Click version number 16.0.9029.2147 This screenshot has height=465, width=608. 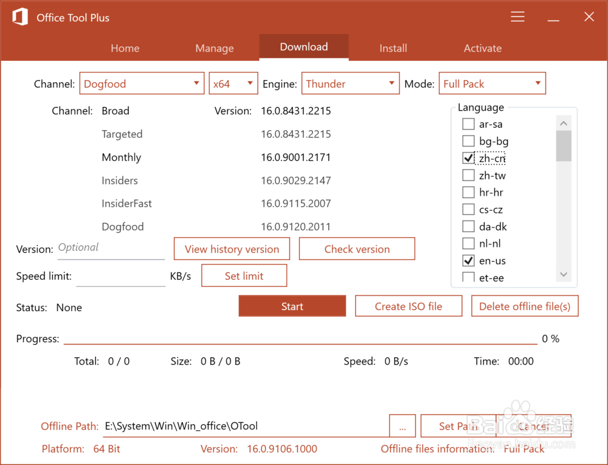(296, 181)
